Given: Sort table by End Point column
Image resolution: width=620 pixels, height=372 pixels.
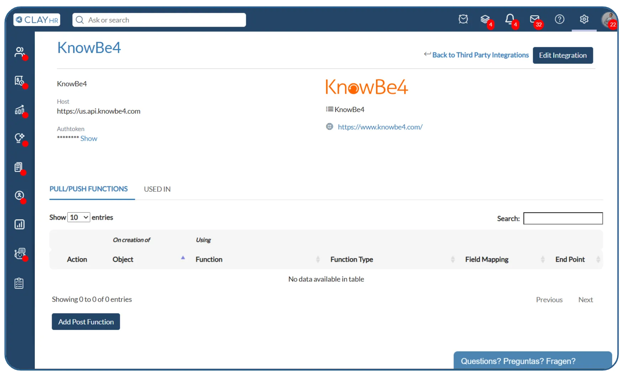Looking at the screenshot, I should (x=570, y=259).
